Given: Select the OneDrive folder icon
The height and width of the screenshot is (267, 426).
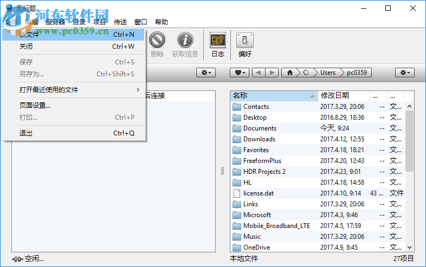Looking at the screenshot, I should (237, 248).
